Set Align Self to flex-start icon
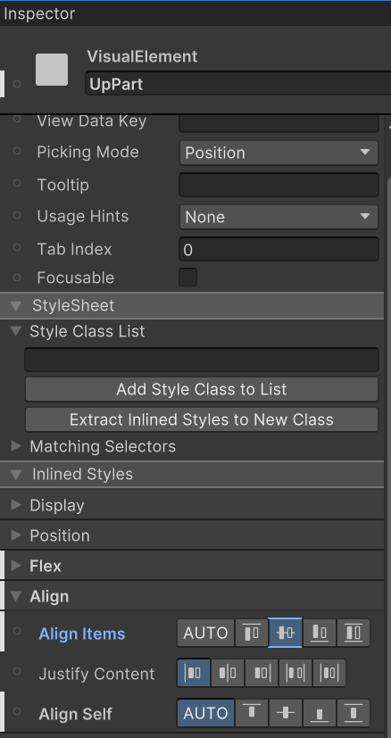391x738 pixels. (x=252, y=713)
